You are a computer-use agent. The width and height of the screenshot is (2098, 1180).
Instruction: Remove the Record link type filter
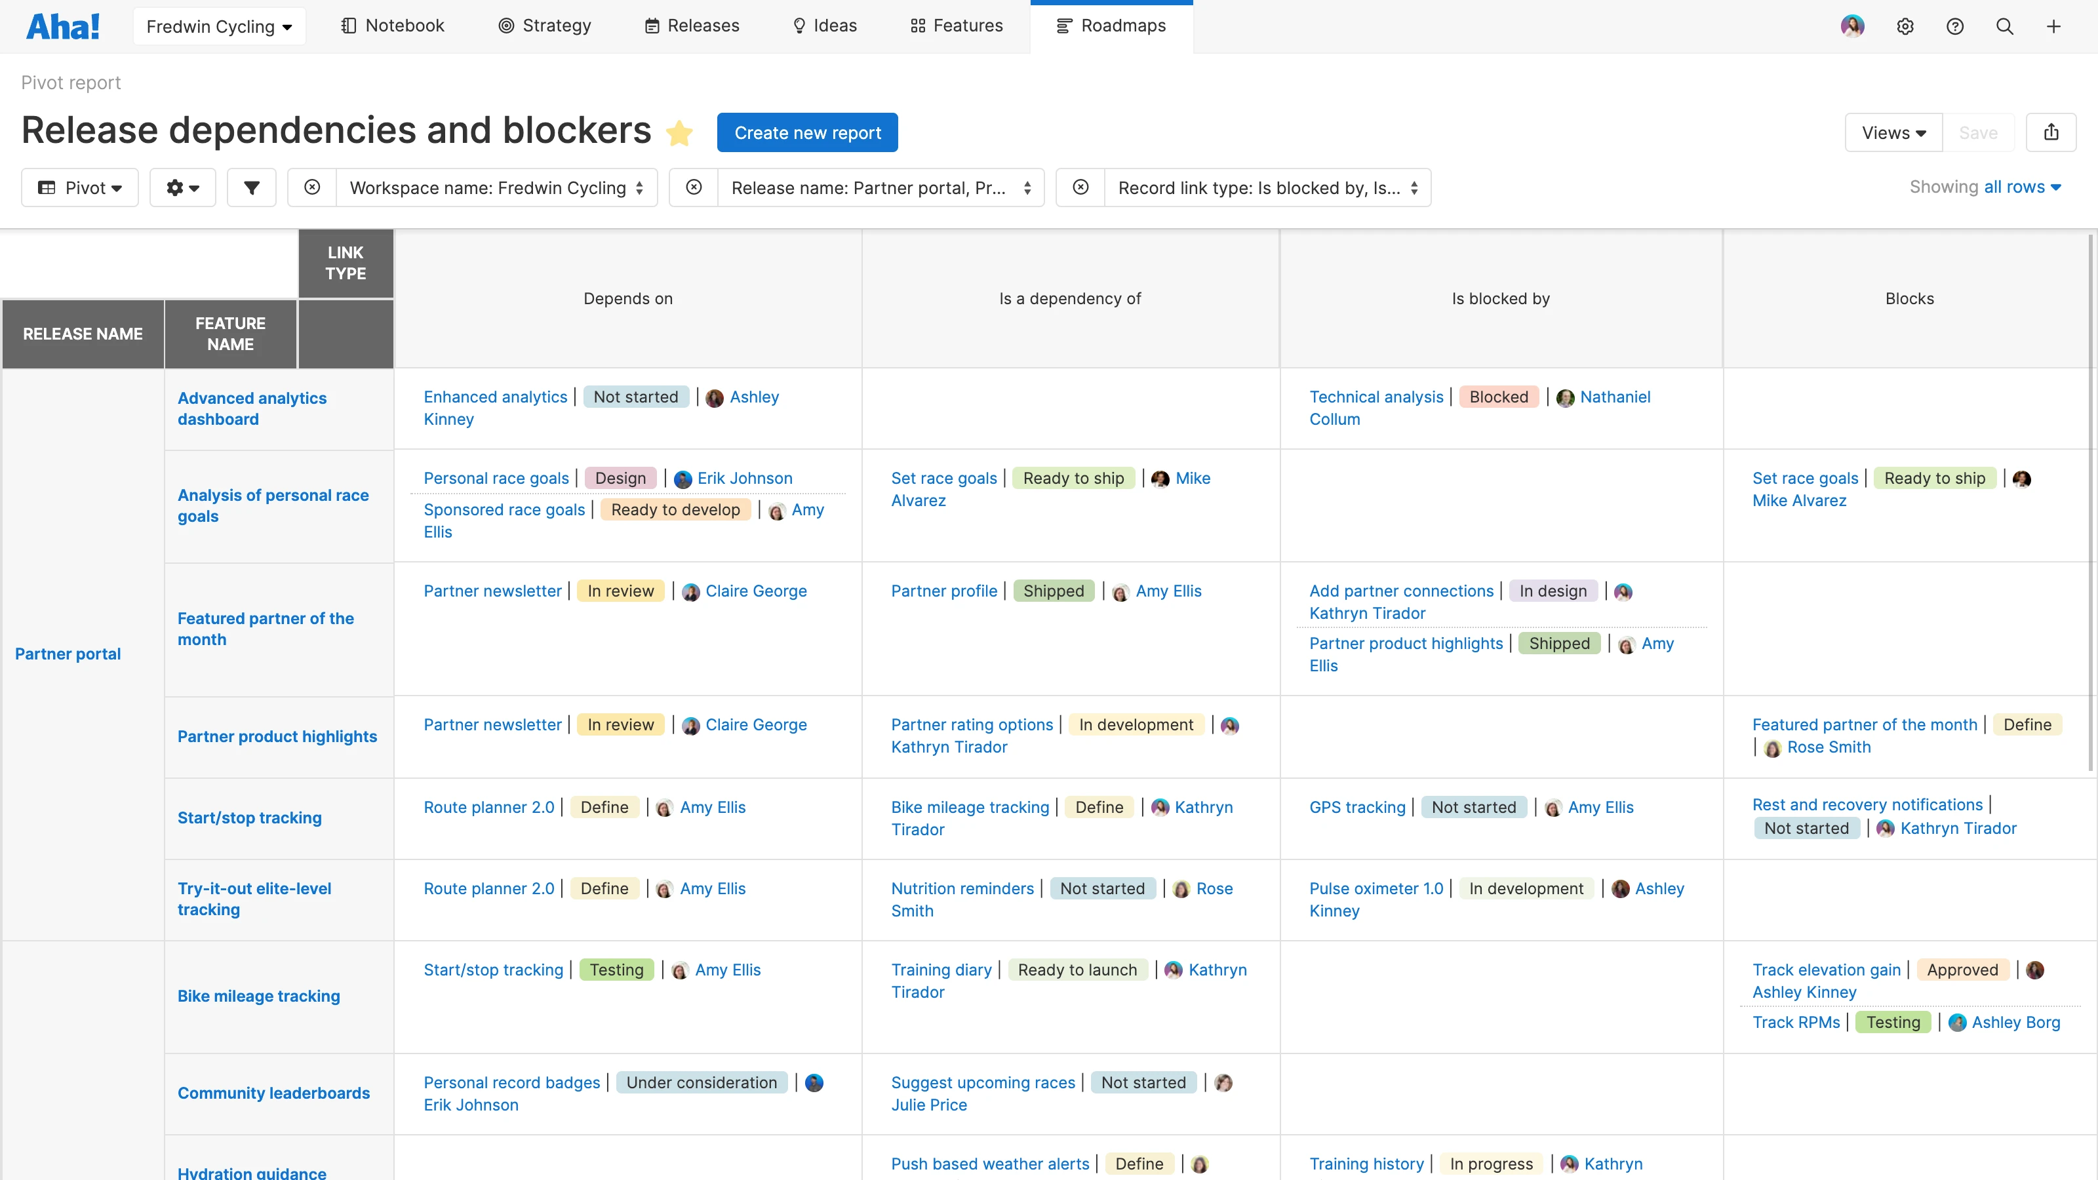tap(1080, 187)
